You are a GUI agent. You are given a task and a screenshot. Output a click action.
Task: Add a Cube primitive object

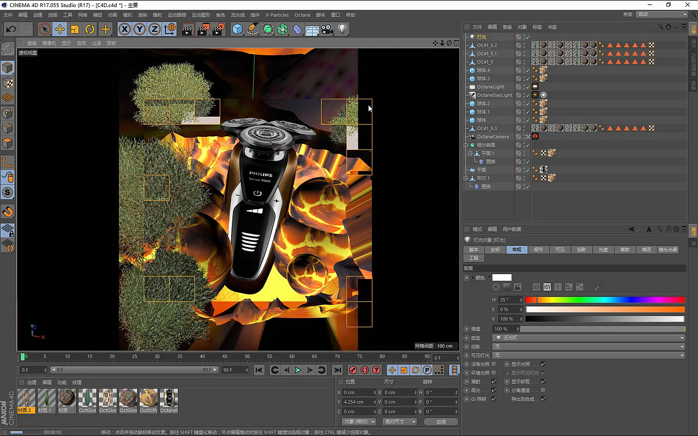(x=237, y=29)
